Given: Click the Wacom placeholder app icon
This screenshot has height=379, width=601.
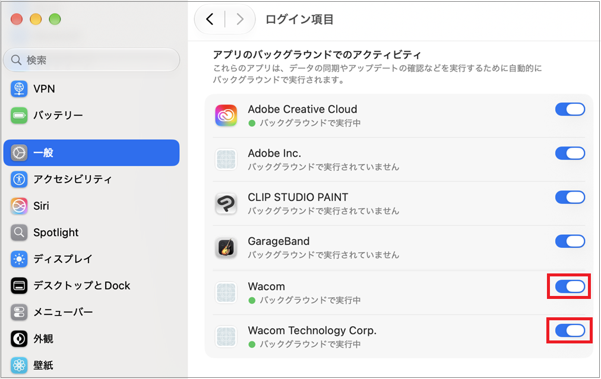Looking at the screenshot, I should pos(226,292).
